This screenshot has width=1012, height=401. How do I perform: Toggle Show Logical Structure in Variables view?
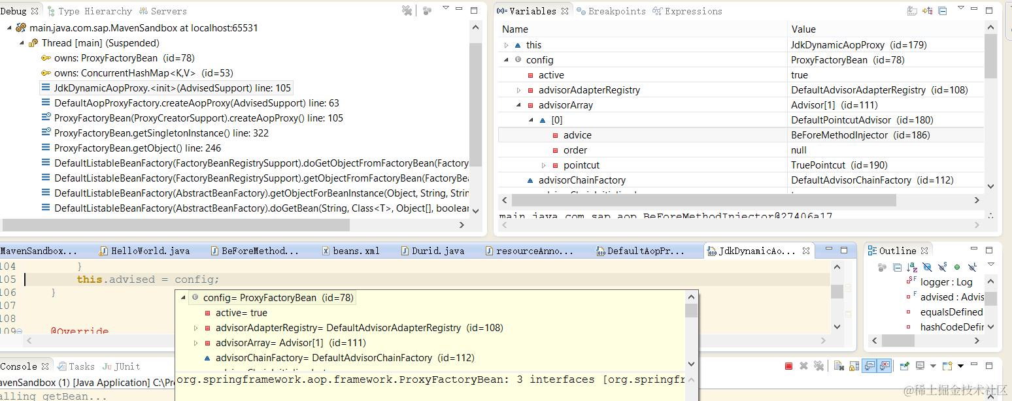(x=928, y=10)
